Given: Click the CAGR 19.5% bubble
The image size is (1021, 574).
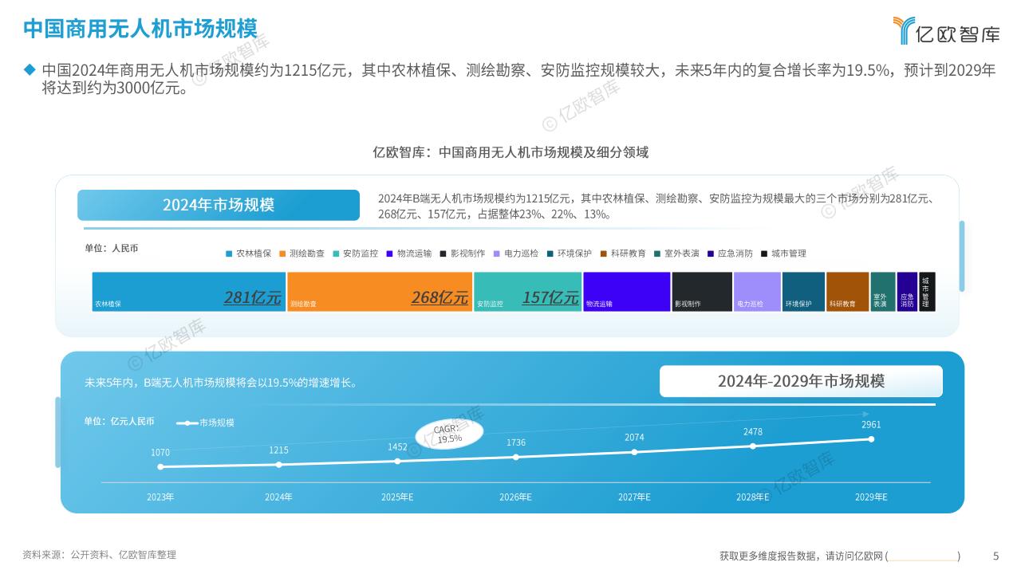Looking at the screenshot, I should [449, 434].
